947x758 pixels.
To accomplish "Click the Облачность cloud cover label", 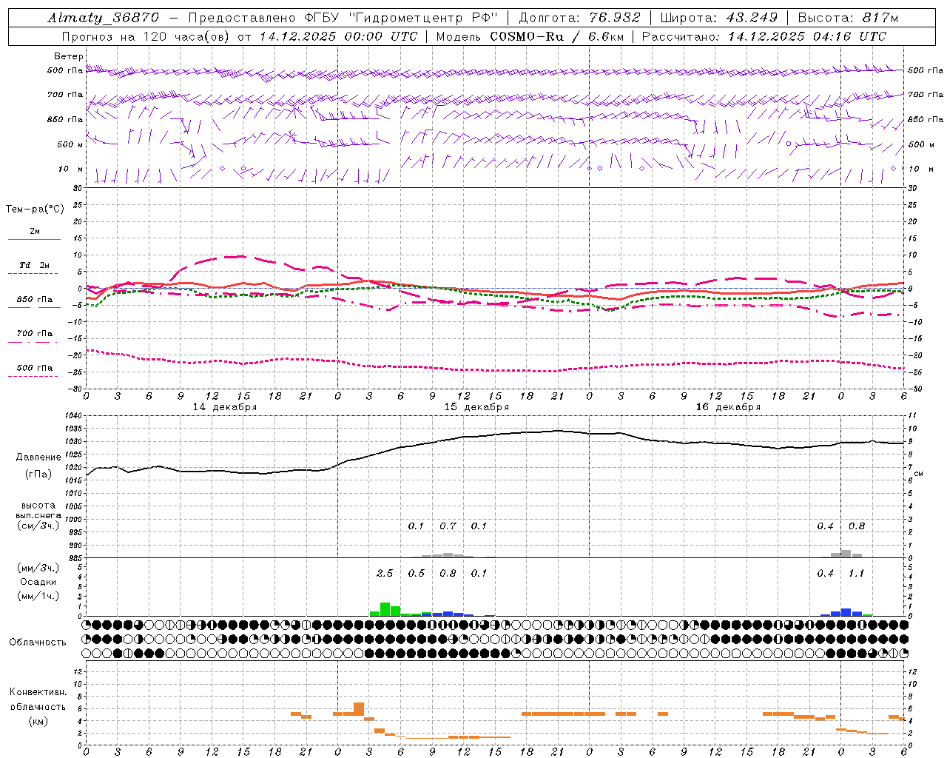I will [x=38, y=642].
